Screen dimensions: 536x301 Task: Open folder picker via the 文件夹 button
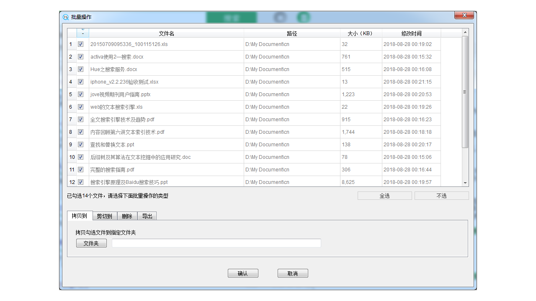(x=91, y=243)
